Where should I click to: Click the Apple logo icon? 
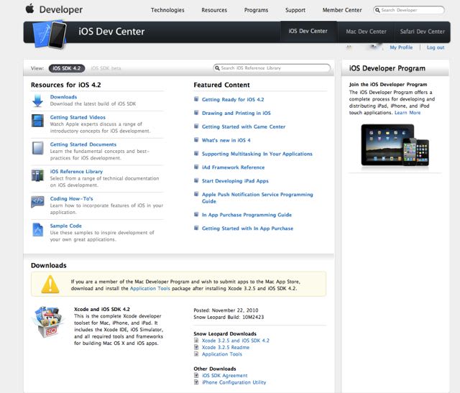point(29,9)
